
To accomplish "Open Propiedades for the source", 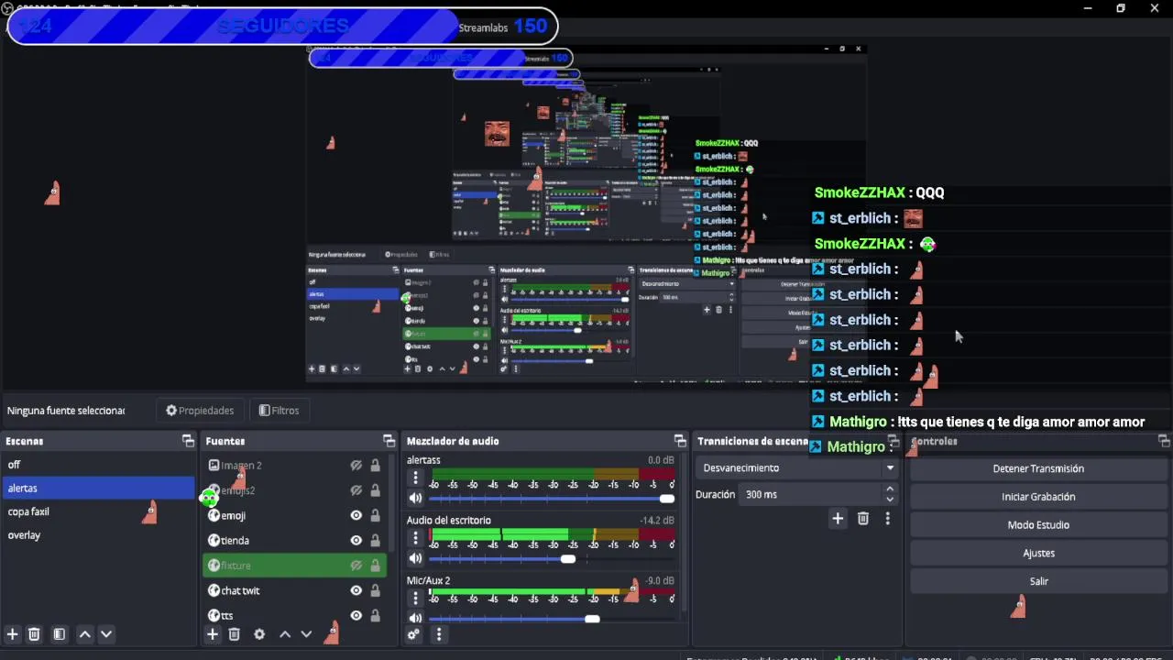I will click(200, 411).
